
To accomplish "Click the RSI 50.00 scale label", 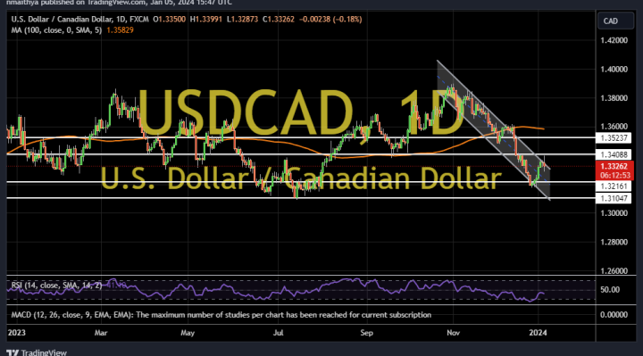I will click(610, 290).
